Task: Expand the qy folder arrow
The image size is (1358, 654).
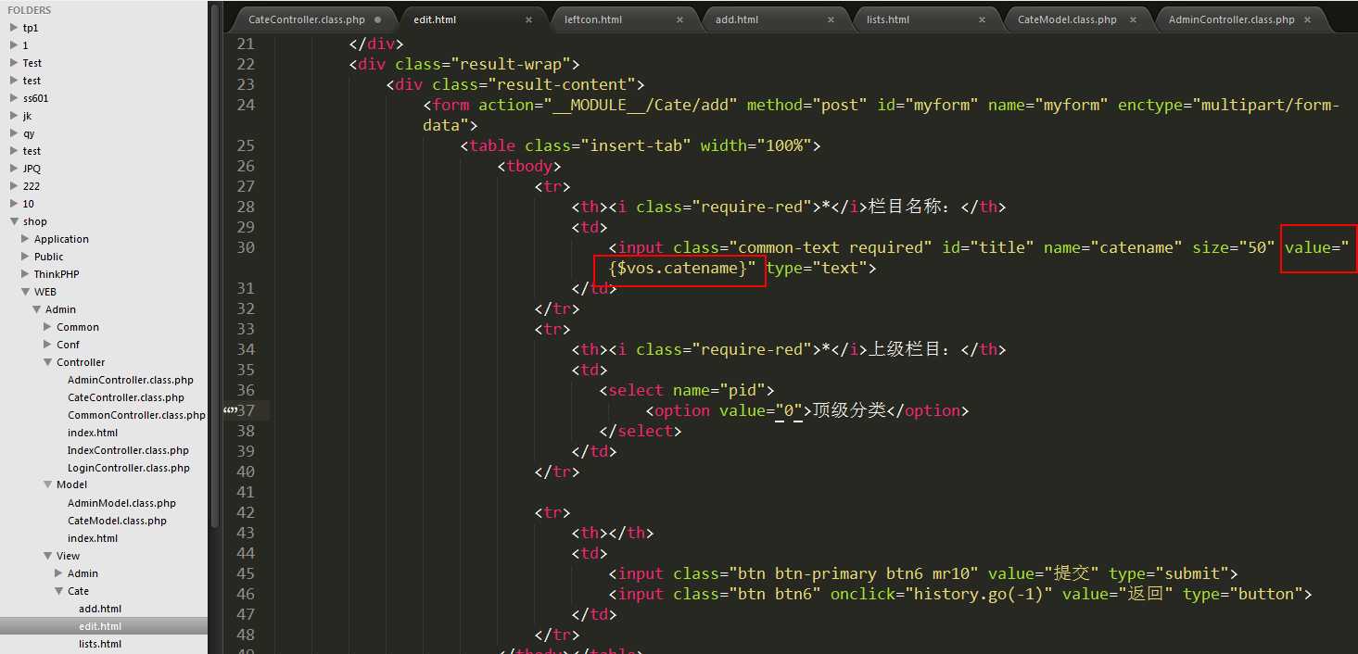Action: [14, 133]
